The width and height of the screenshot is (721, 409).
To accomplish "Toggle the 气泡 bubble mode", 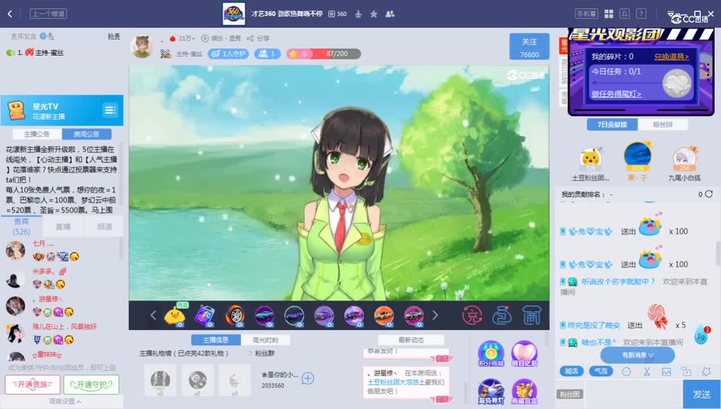I will click(x=600, y=372).
